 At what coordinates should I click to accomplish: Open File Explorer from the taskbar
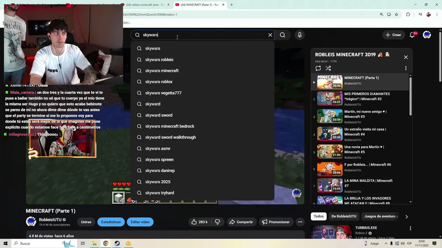94,244
